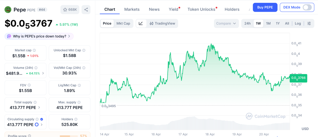
Task: Click the Pepe frog logo
Action: coord(8,10)
